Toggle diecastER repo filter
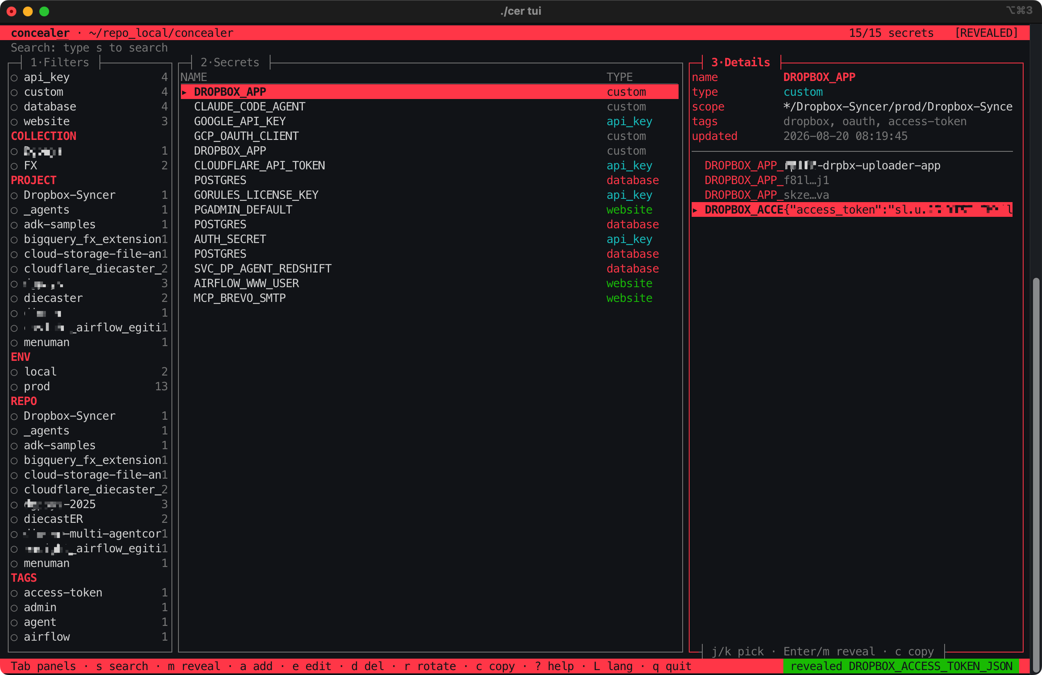The height and width of the screenshot is (675, 1042). pyautogui.click(x=89, y=519)
